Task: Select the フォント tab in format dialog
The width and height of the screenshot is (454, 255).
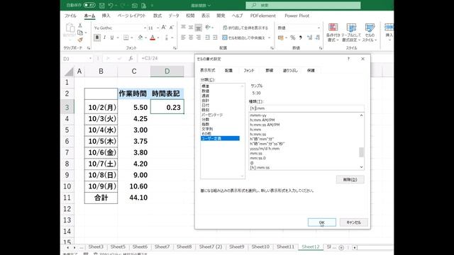Action: click(x=249, y=70)
